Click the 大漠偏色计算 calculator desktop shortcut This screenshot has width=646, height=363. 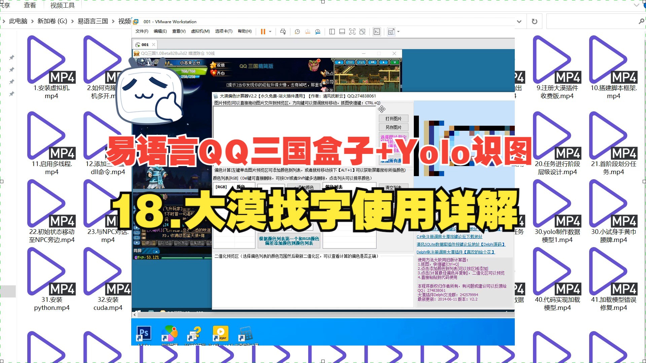tap(246, 334)
